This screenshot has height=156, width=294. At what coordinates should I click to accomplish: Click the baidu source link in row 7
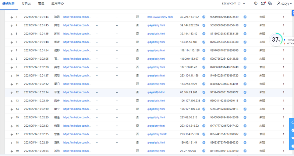click(x=77, y=51)
